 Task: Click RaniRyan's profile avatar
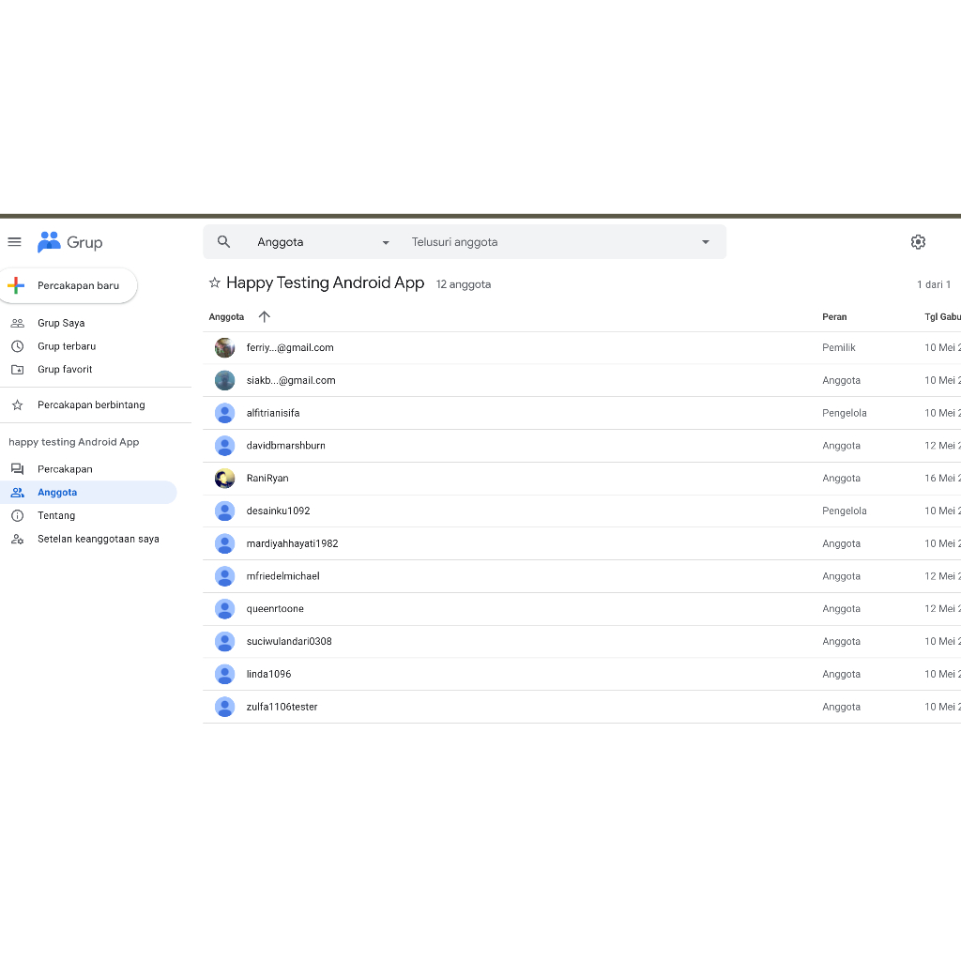(x=224, y=479)
